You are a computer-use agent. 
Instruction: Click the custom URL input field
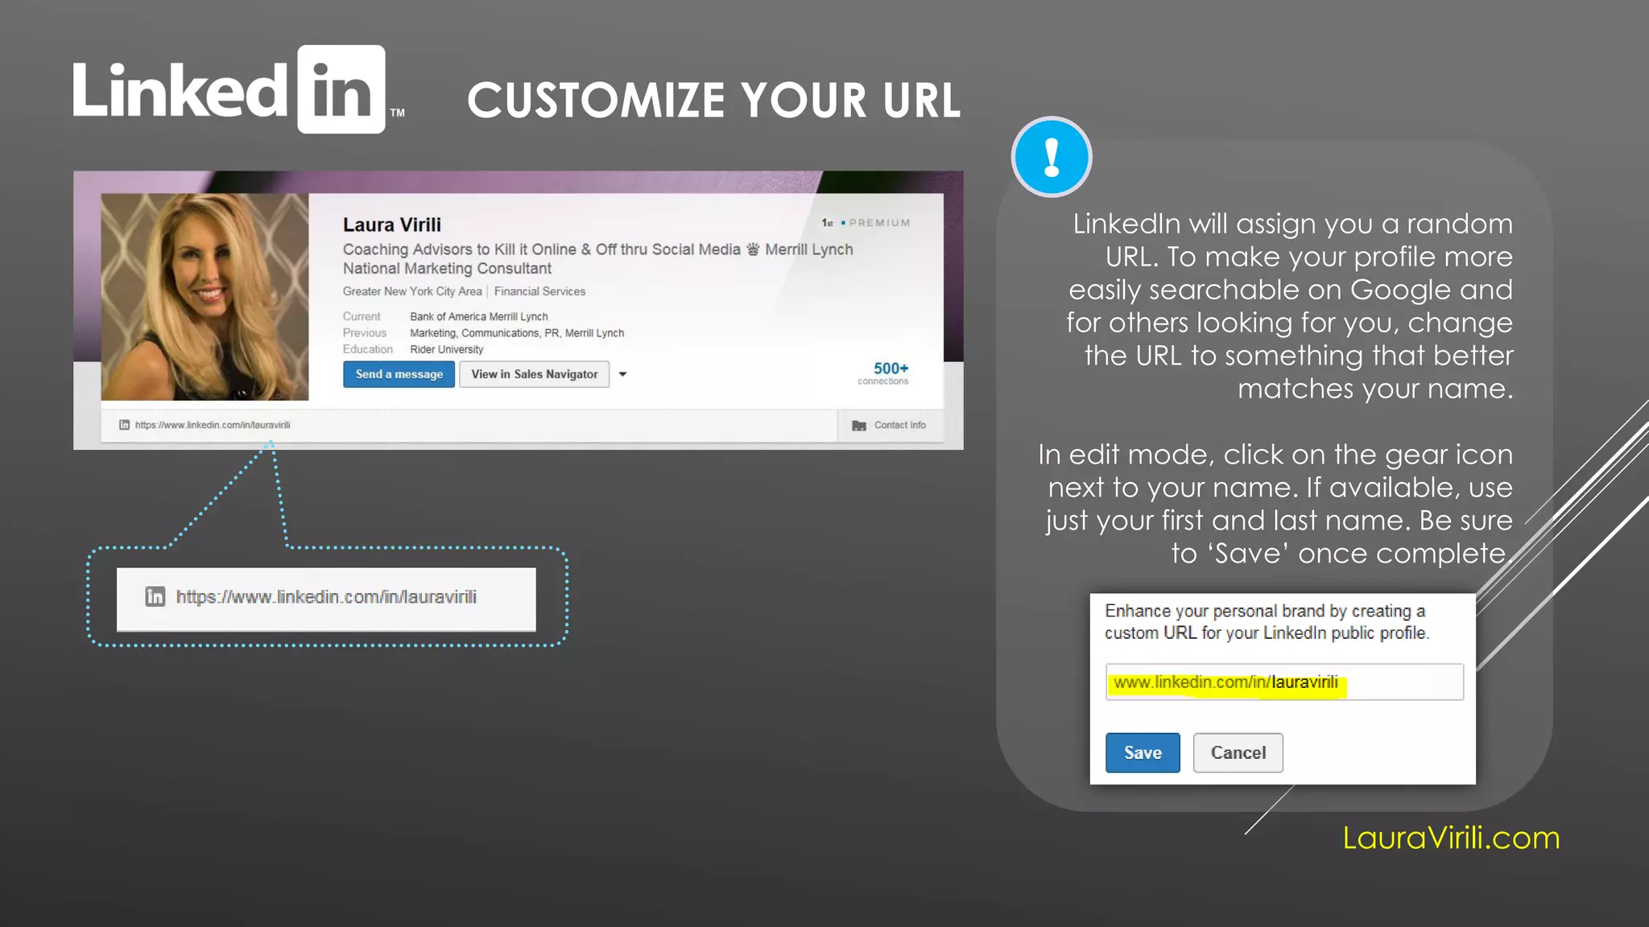pos(1284,682)
